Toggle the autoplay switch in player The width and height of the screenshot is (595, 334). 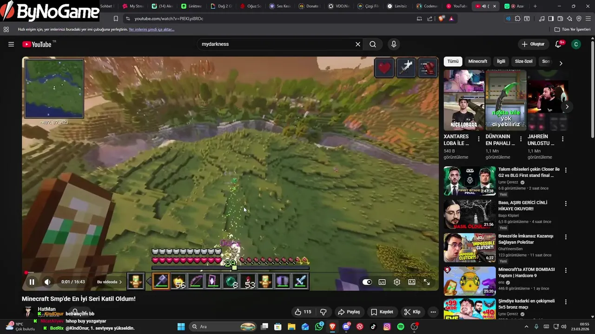coord(367,282)
